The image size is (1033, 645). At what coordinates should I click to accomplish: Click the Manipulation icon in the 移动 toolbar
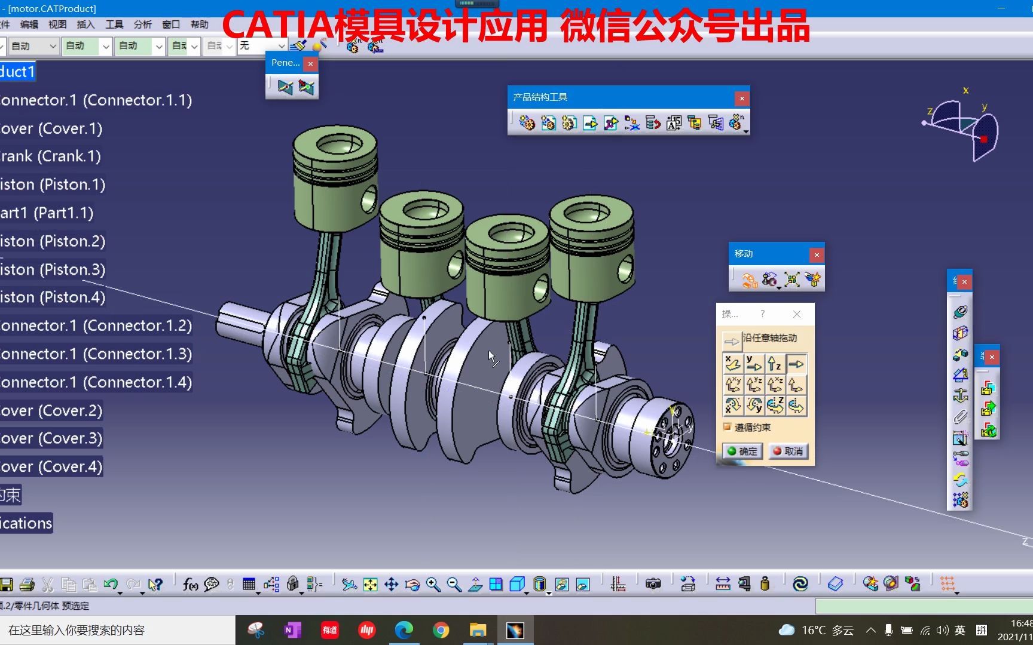point(749,279)
